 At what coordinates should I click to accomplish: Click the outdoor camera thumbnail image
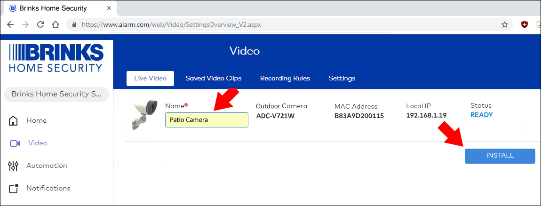point(144,114)
